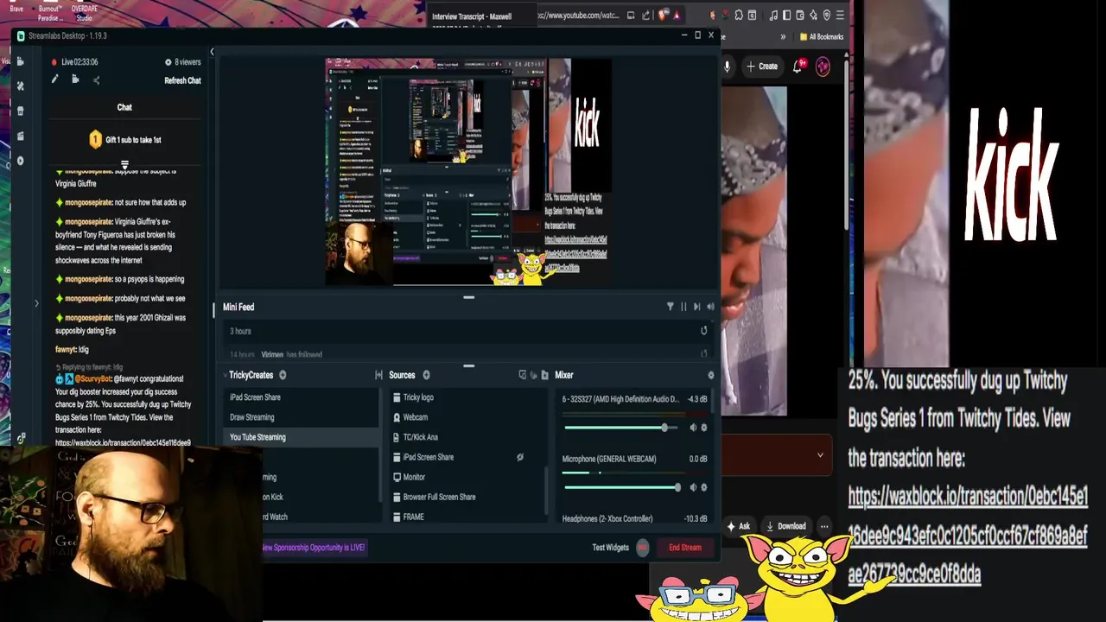
Task: Open YouTube notifications bell
Action: click(x=799, y=67)
